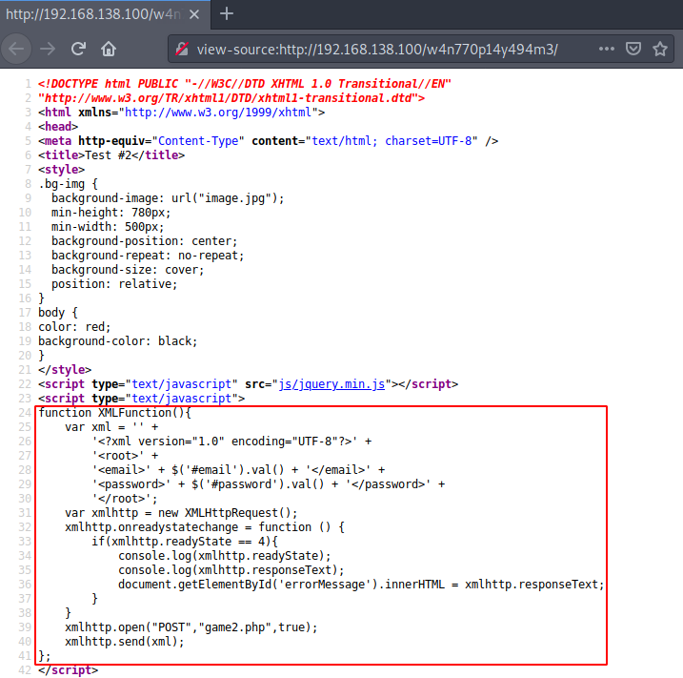Click the "var xml = '' +" line
Viewport: 683px width, 678px height.
(111, 427)
